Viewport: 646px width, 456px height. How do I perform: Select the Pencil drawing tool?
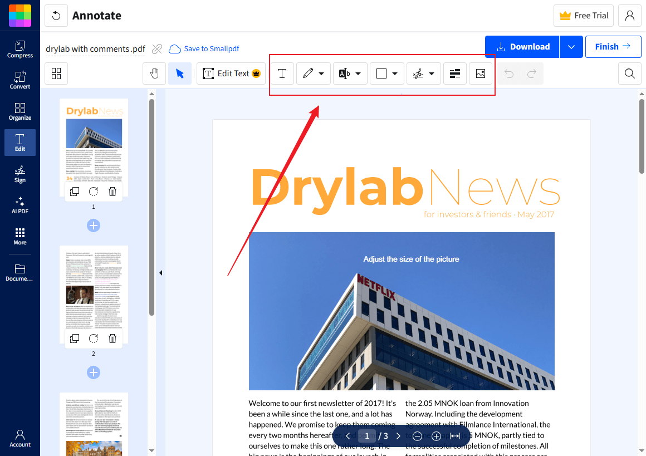(309, 73)
